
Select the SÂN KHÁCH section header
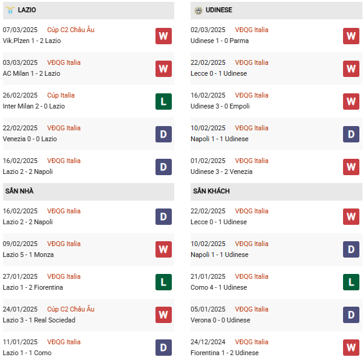point(276,192)
